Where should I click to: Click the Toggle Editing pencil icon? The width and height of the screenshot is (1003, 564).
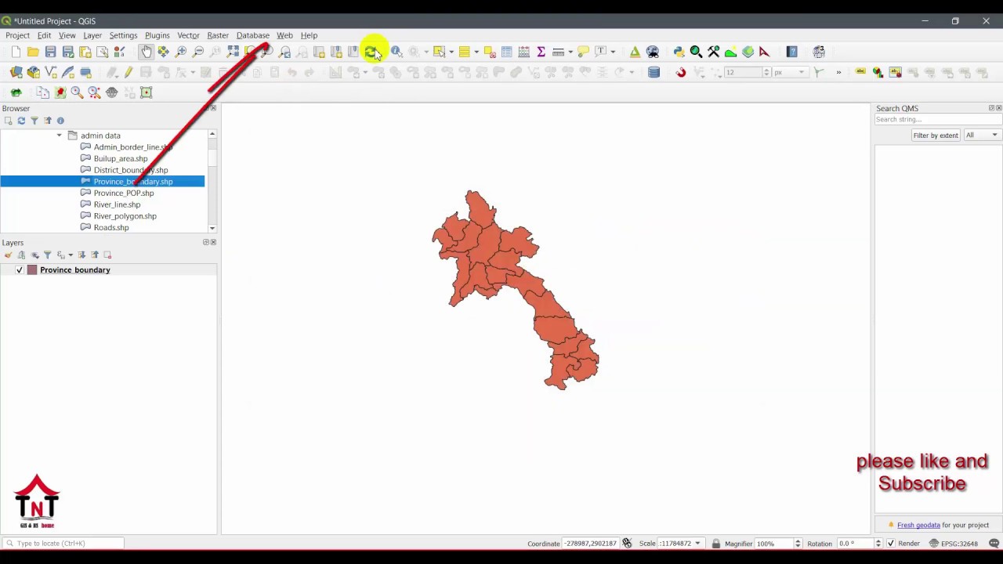129,72
